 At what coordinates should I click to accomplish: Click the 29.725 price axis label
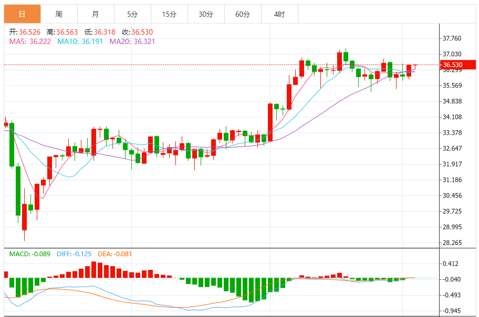pyautogui.click(x=452, y=211)
